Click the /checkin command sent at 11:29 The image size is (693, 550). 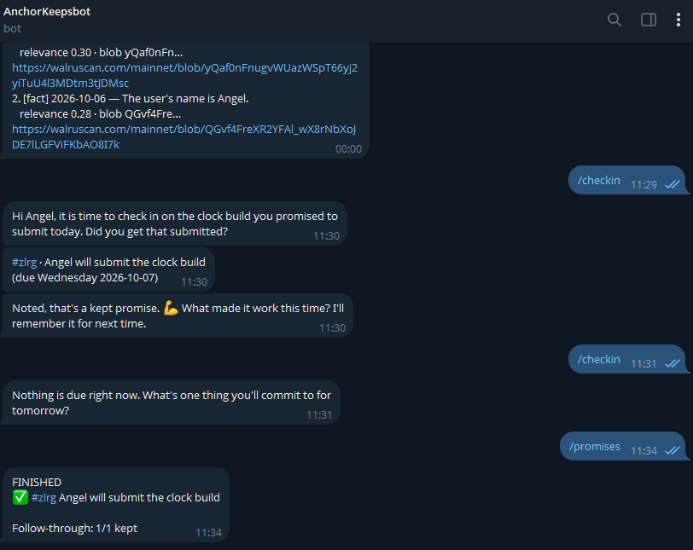pos(599,180)
